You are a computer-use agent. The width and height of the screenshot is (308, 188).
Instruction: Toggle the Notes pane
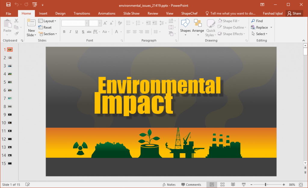pyautogui.click(x=169, y=184)
